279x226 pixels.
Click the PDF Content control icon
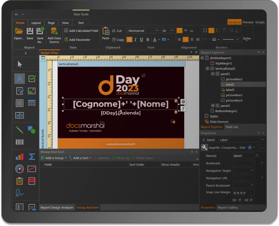32,181
